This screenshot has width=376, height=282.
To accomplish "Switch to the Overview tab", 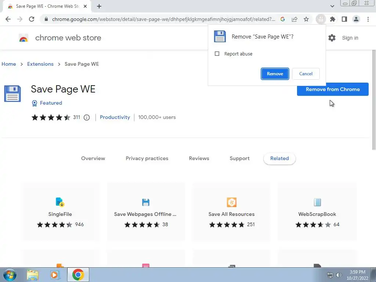I will click(93, 158).
